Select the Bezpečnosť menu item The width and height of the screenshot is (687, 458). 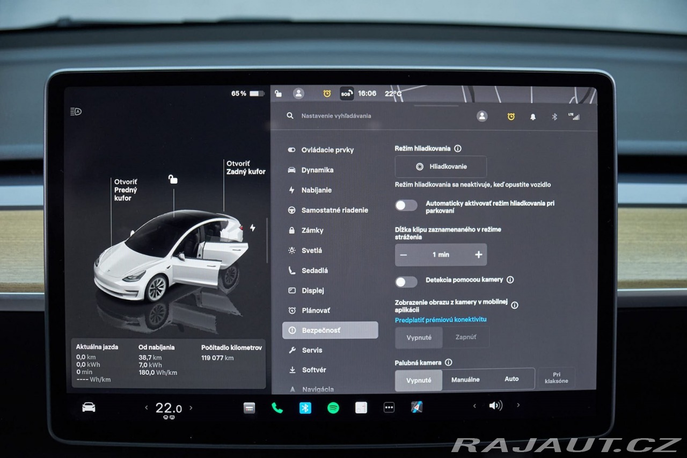tap(330, 330)
